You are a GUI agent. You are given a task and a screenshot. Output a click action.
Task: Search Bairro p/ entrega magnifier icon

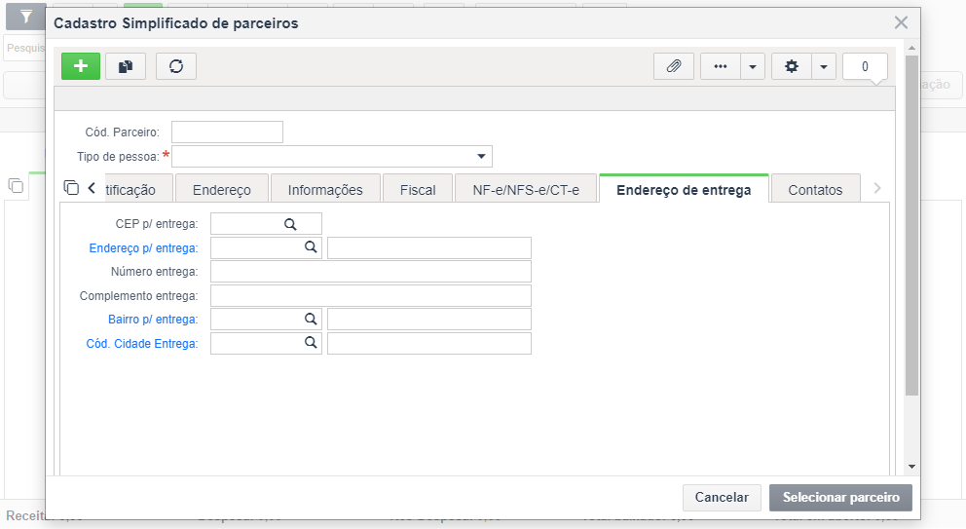pos(311,319)
